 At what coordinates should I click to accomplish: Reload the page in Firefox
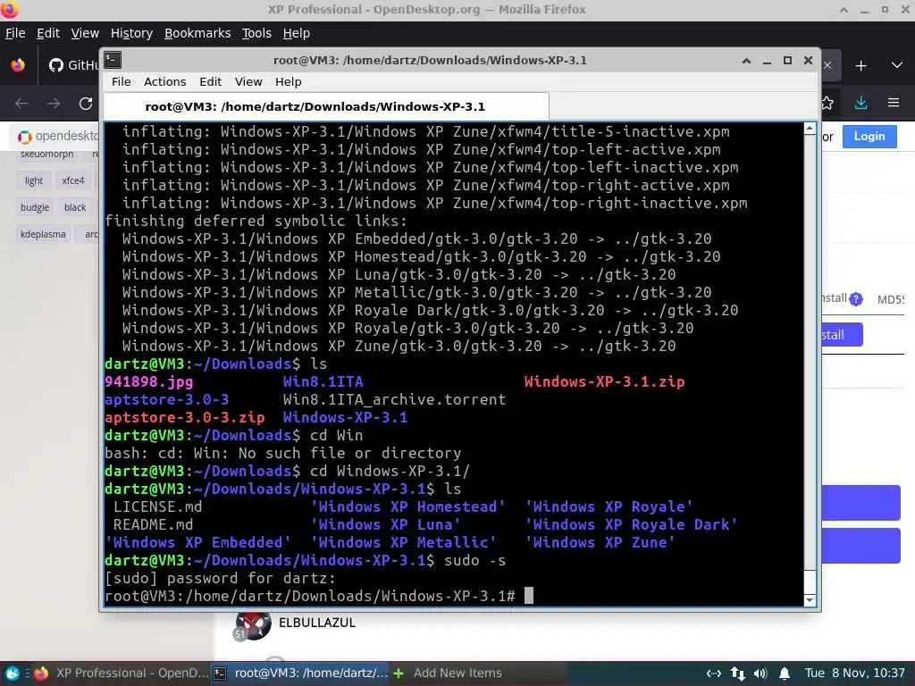coord(86,104)
